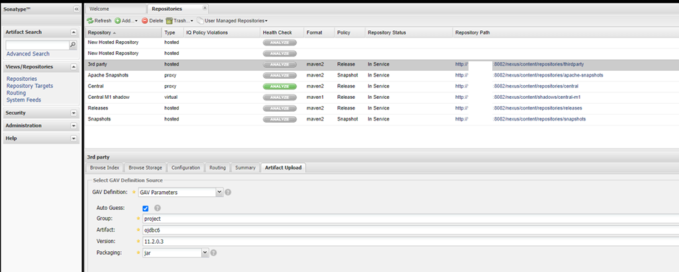Open the Summary tab
Viewport: 679px width, 272px height.
point(245,167)
